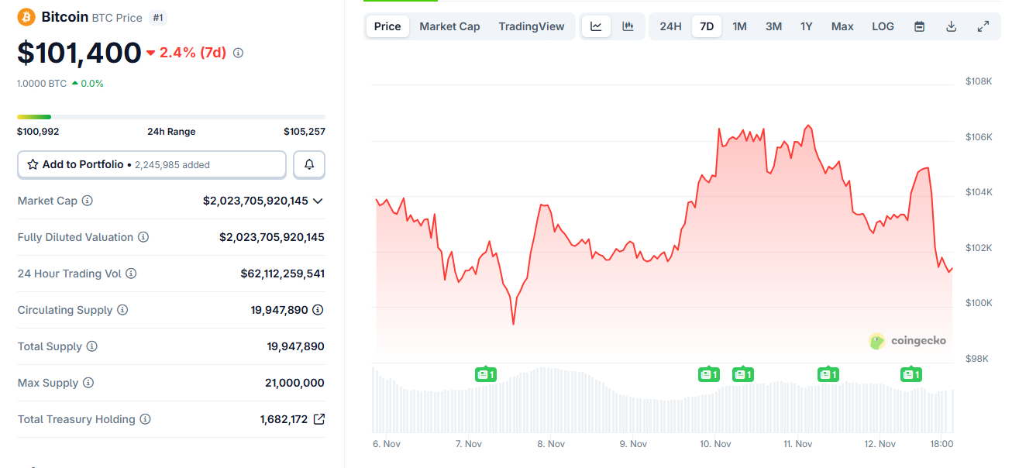Toggle logarithmic scale with LOG
The height and width of the screenshot is (468, 1019).
click(883, 26)
